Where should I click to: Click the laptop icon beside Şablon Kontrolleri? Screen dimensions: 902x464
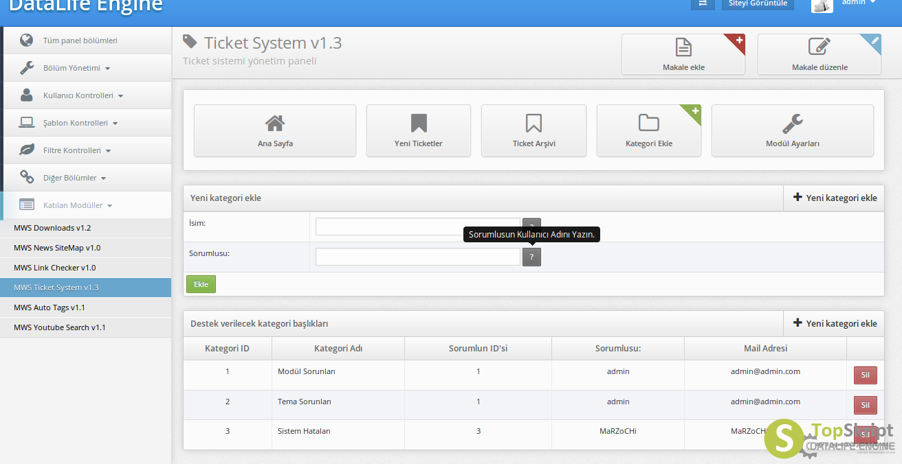point(27,122)
